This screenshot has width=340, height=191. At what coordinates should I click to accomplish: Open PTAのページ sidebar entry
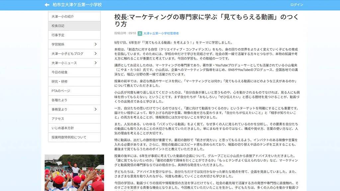pyautogui.click(x=74, y=91)
